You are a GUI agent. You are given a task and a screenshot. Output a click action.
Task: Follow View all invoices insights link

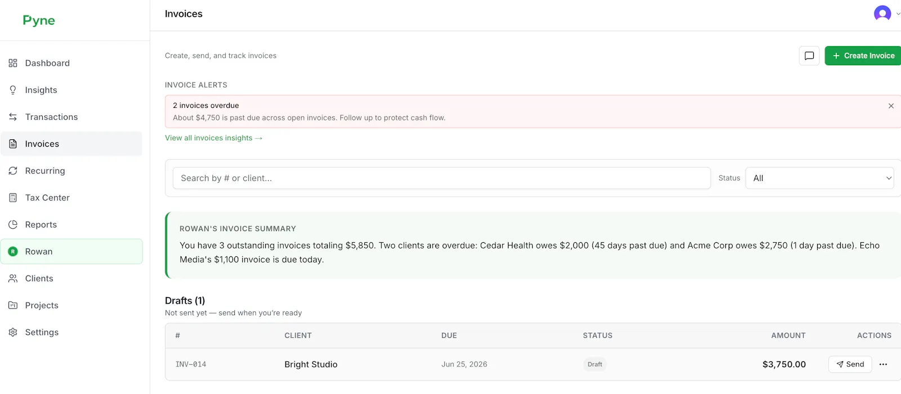click(213, 138)
